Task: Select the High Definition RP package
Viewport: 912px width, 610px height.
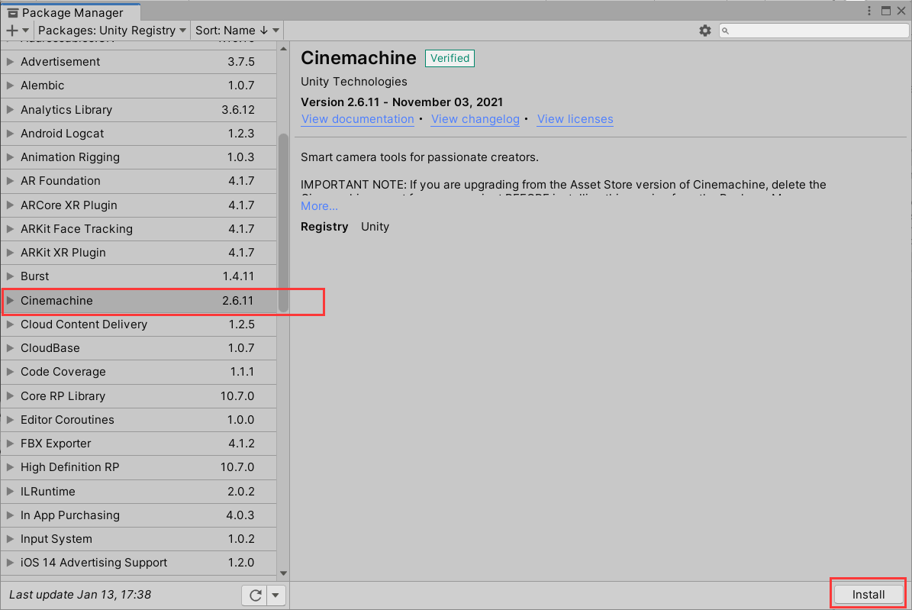Action: [x=138, y=467]
